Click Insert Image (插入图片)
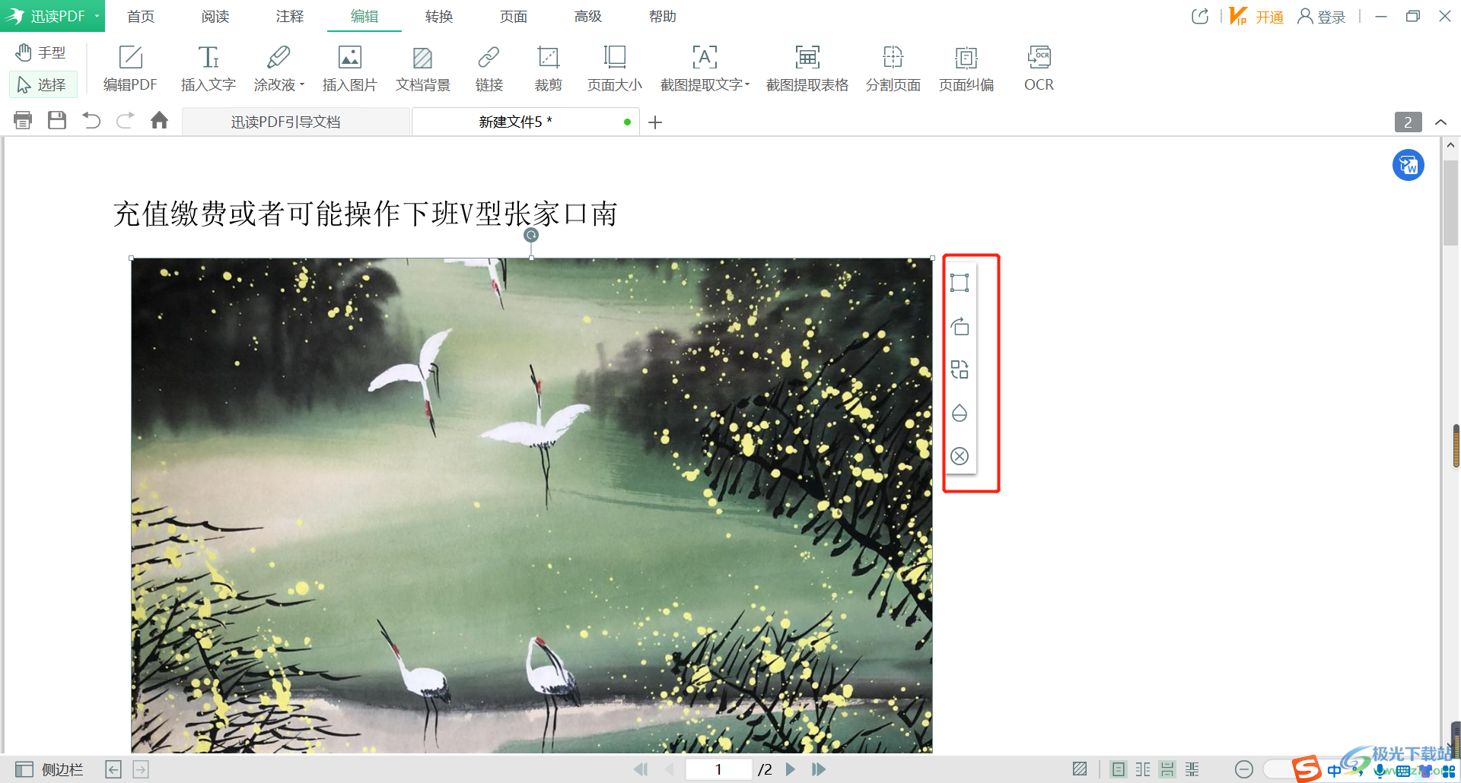This screenshot has width=1461, height=783. (x=349, y=68)
